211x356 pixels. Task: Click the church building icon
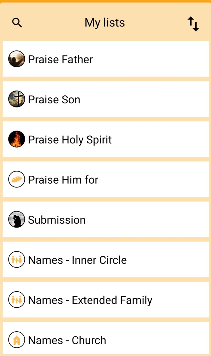[x=17, y=340]
